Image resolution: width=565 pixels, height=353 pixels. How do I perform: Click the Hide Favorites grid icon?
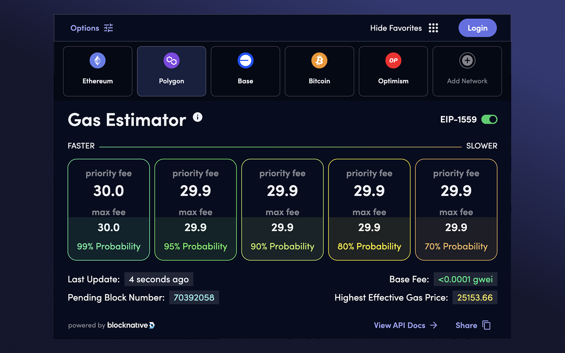click(x=433, y=28)
